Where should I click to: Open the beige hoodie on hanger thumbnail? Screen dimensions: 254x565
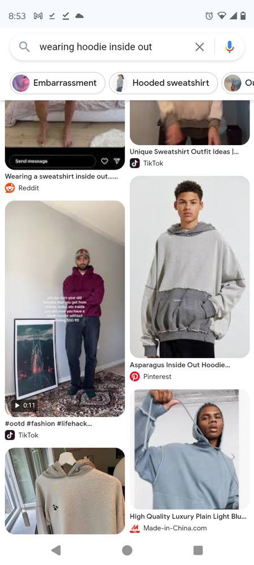tap(65, 491)
